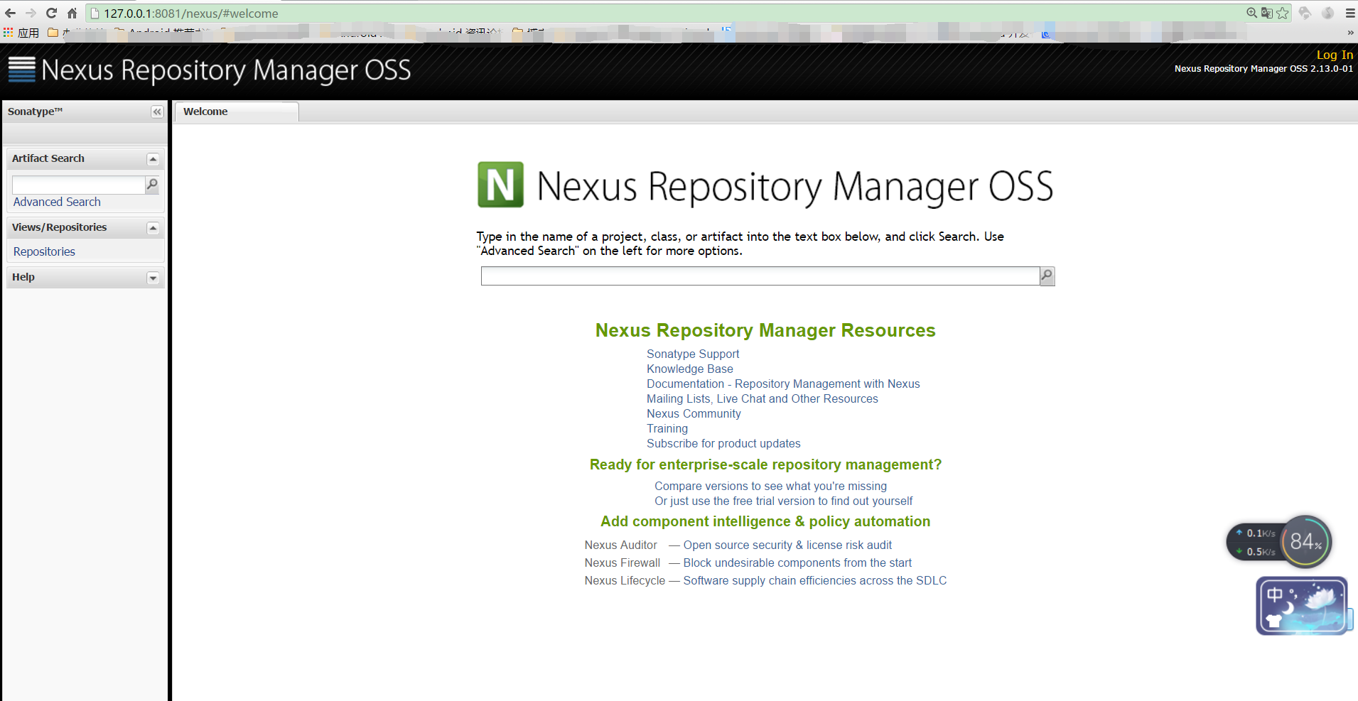Click the main search magnifier button

tap(1047, 276)
